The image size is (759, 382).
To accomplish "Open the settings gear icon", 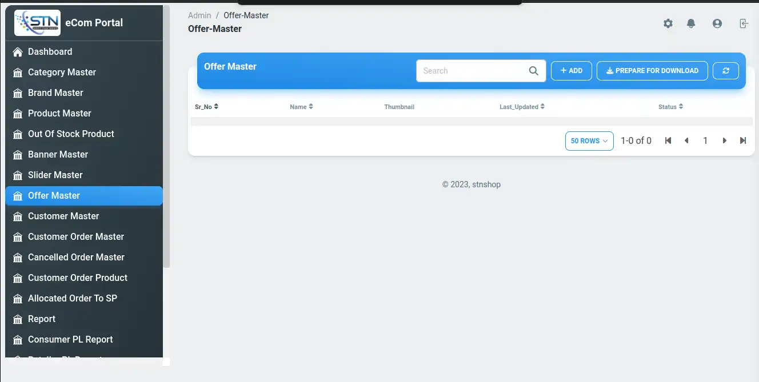I will [668, 23].
